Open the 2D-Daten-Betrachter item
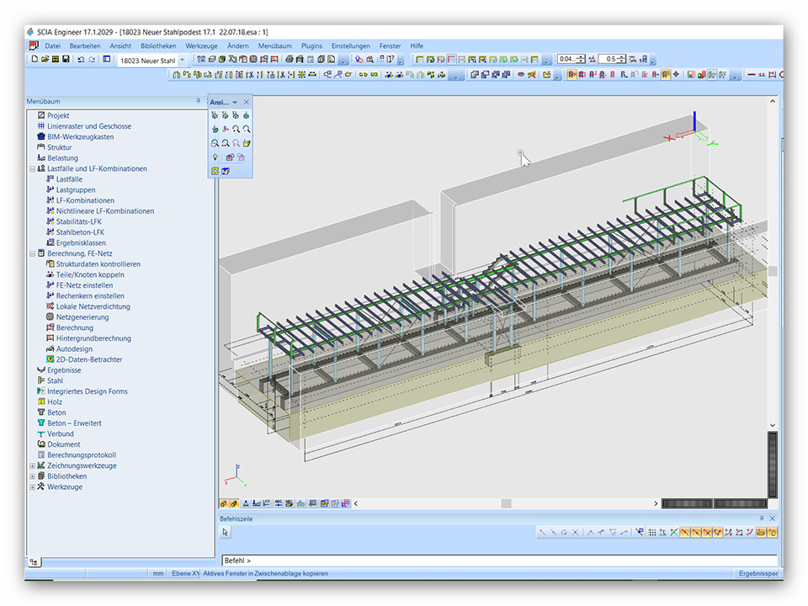Screen dimensions: 808x606 click(x=88, y=359)
